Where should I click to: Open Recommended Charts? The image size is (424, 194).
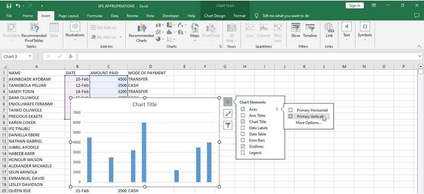[x=141, y=32]
